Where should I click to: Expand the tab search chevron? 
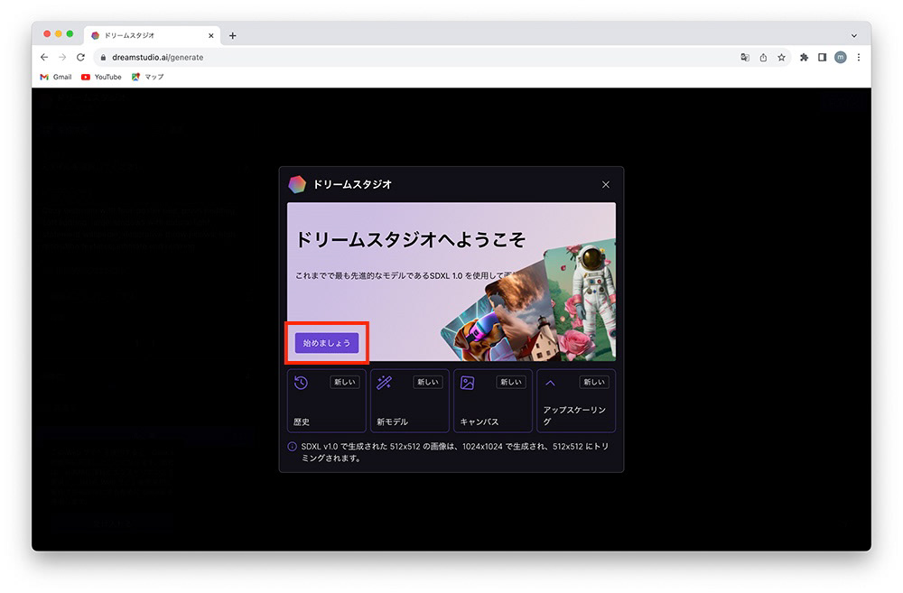point(854,36)
